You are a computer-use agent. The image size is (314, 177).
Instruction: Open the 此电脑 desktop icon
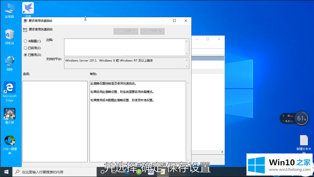point(9,11)
